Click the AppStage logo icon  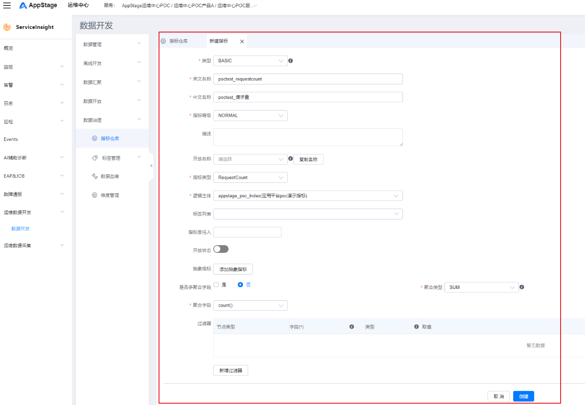click(x=23, y=5)
